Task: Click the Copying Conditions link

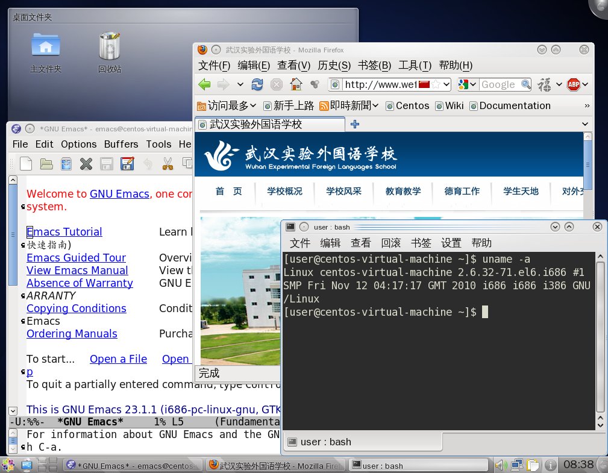Action: (x=77, y=309)
